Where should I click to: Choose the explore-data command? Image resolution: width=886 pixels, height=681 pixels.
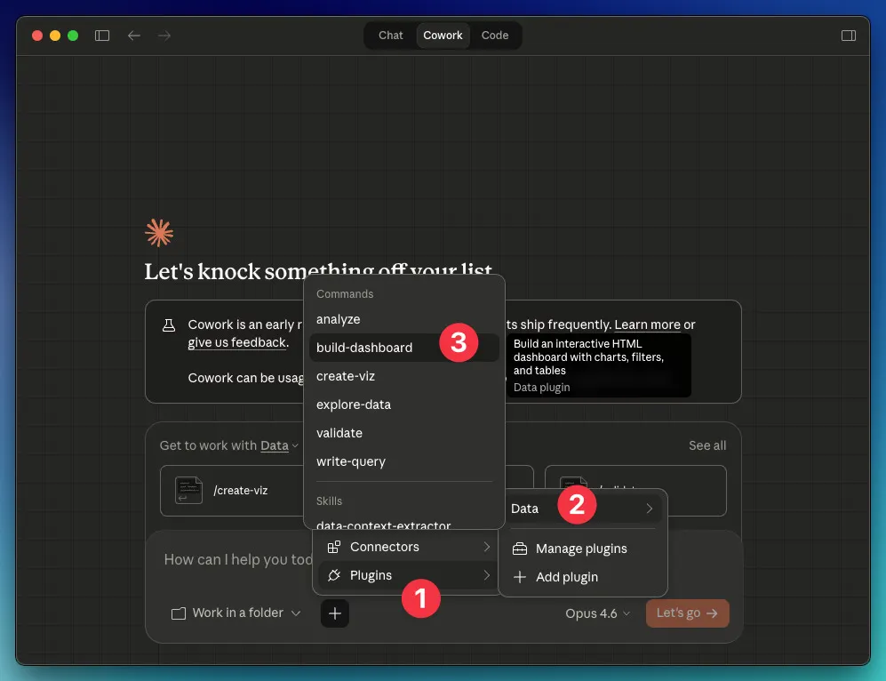pos(354,405)
